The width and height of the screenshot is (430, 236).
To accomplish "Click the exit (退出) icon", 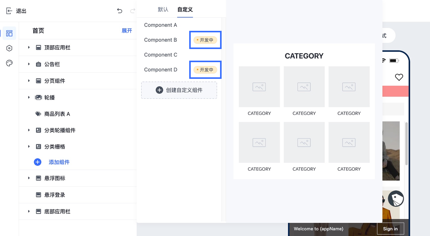I will [x=9, y=11].
